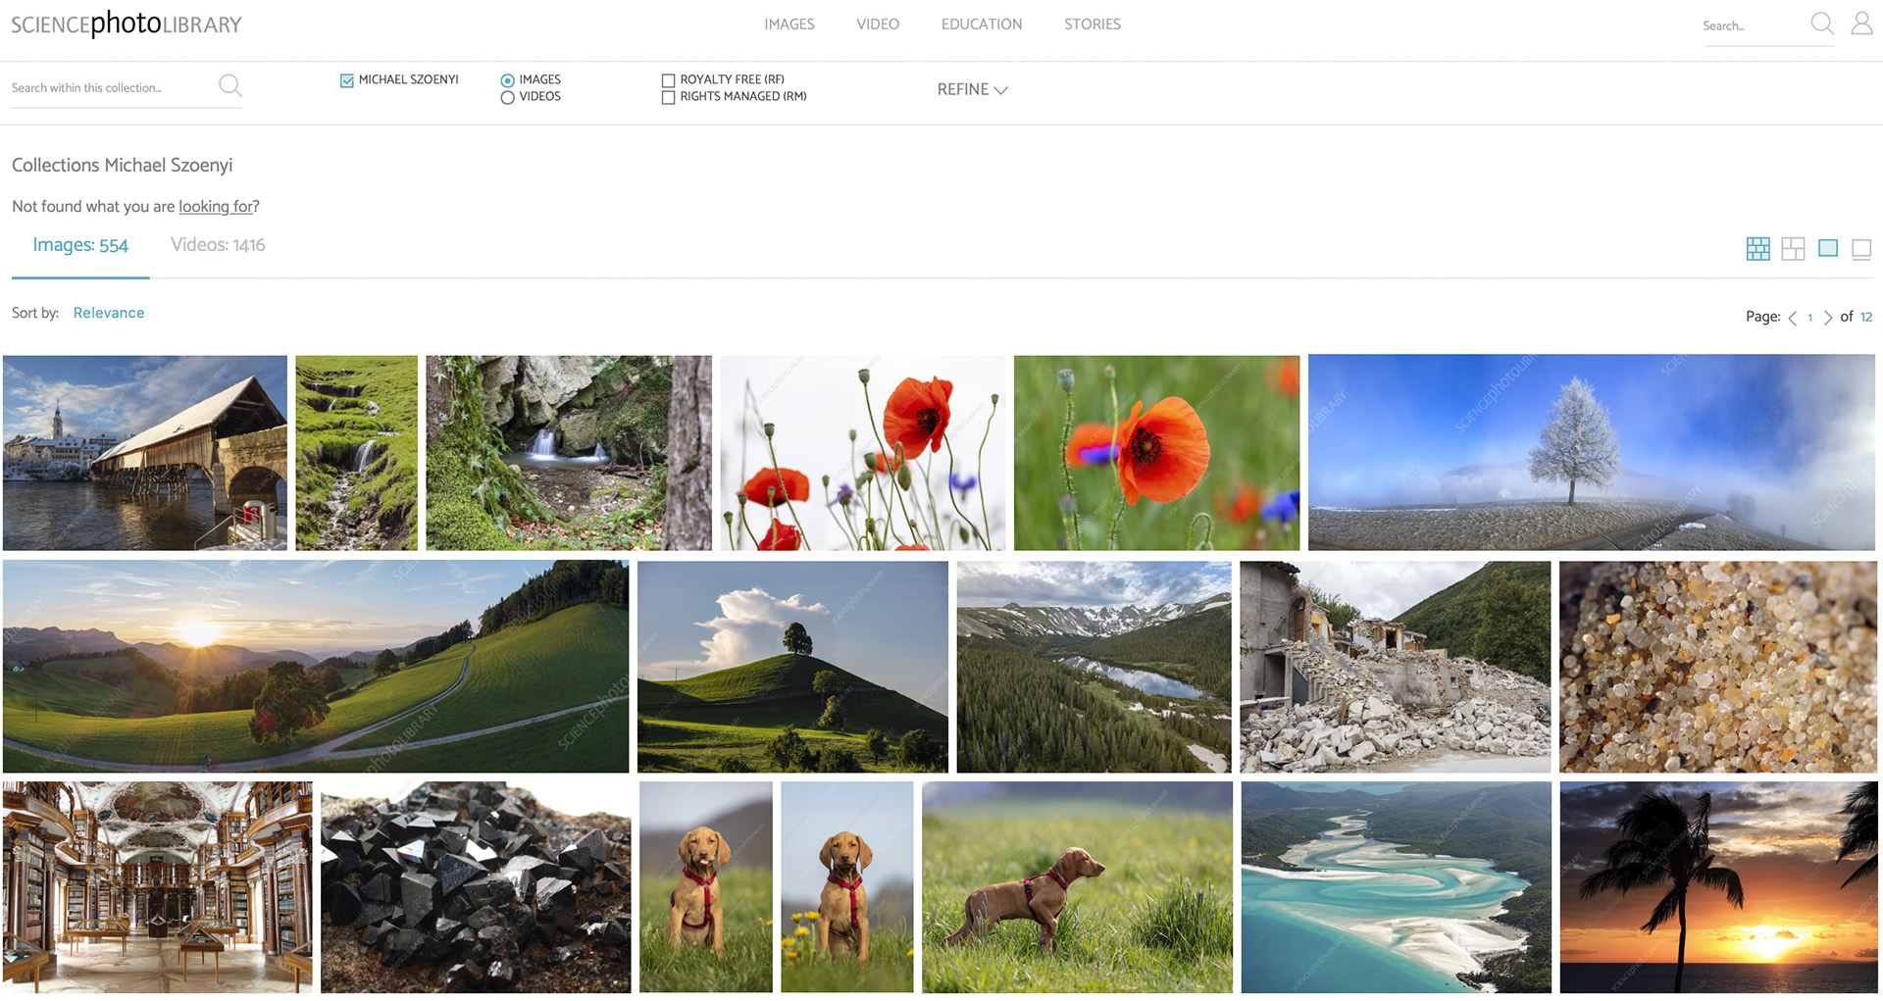Screen dimensions: 1883x1001
Task: Uncheck the Michael Szoenyi checkbox
Action: pos(347,80)
